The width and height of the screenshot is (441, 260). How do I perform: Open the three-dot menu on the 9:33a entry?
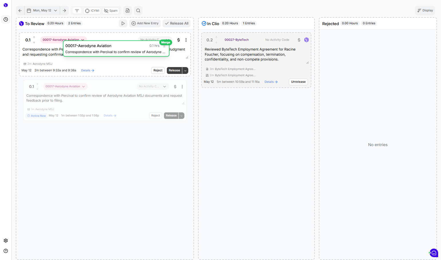click(186, 40)
